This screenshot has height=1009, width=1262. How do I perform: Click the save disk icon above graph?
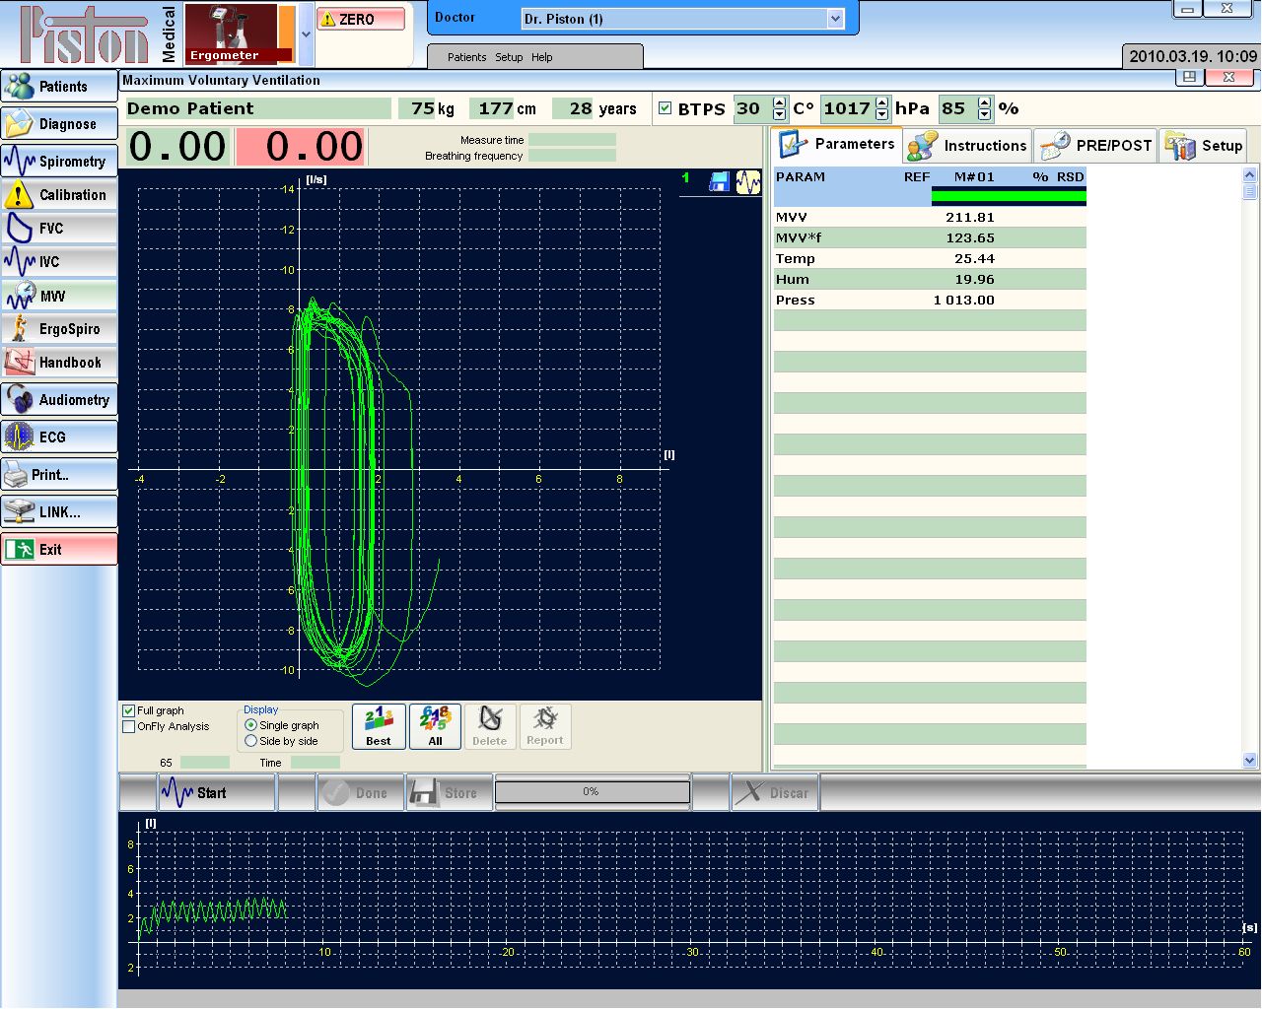point(719,181)
